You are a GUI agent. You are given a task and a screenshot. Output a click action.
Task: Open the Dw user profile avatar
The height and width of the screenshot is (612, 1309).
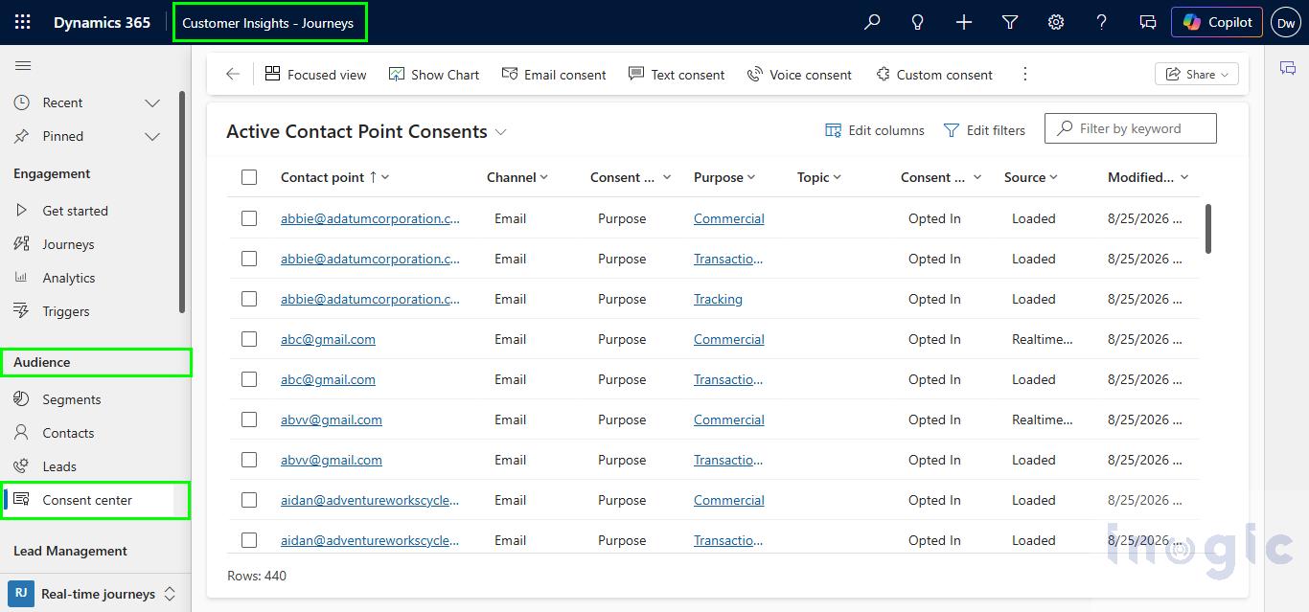pos(1286,22)
